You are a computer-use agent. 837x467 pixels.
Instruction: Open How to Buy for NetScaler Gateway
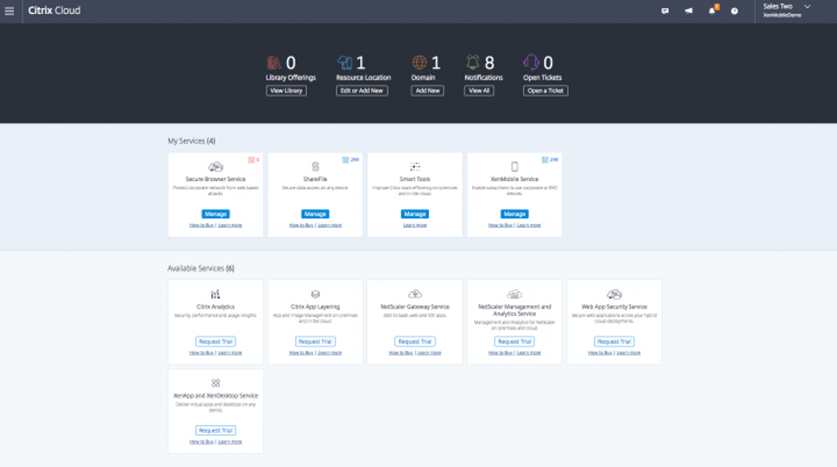coord(401,353)
